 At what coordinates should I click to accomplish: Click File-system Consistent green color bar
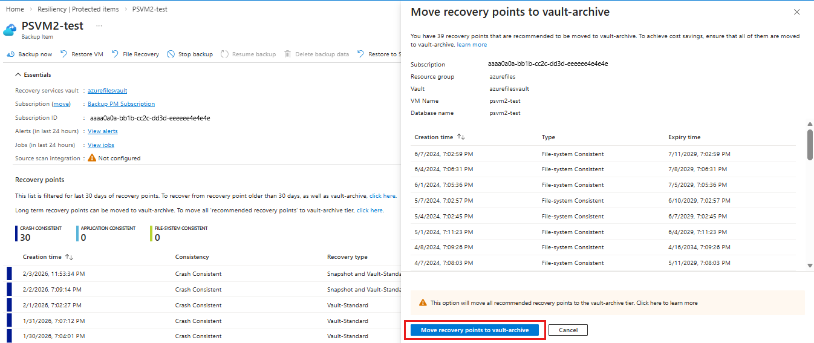point(151,233)
